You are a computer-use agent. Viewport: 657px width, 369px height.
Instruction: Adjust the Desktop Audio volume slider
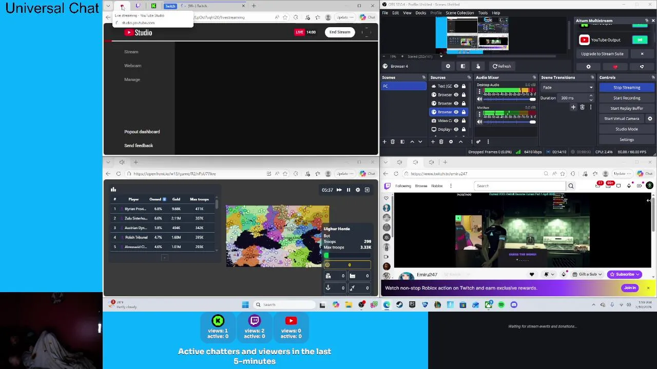[510, 99]
